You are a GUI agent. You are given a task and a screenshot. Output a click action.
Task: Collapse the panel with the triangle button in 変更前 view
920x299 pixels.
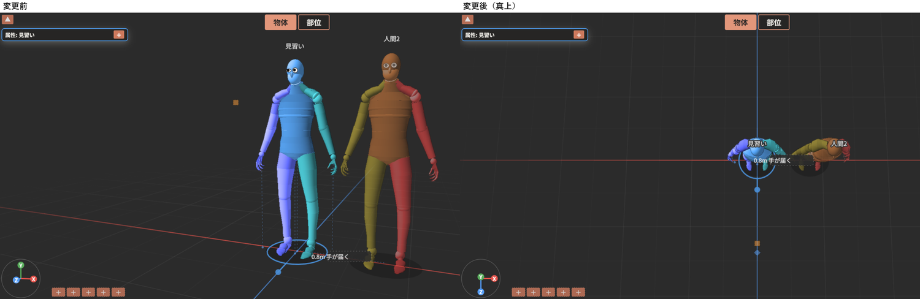click(x=8, y=20)
